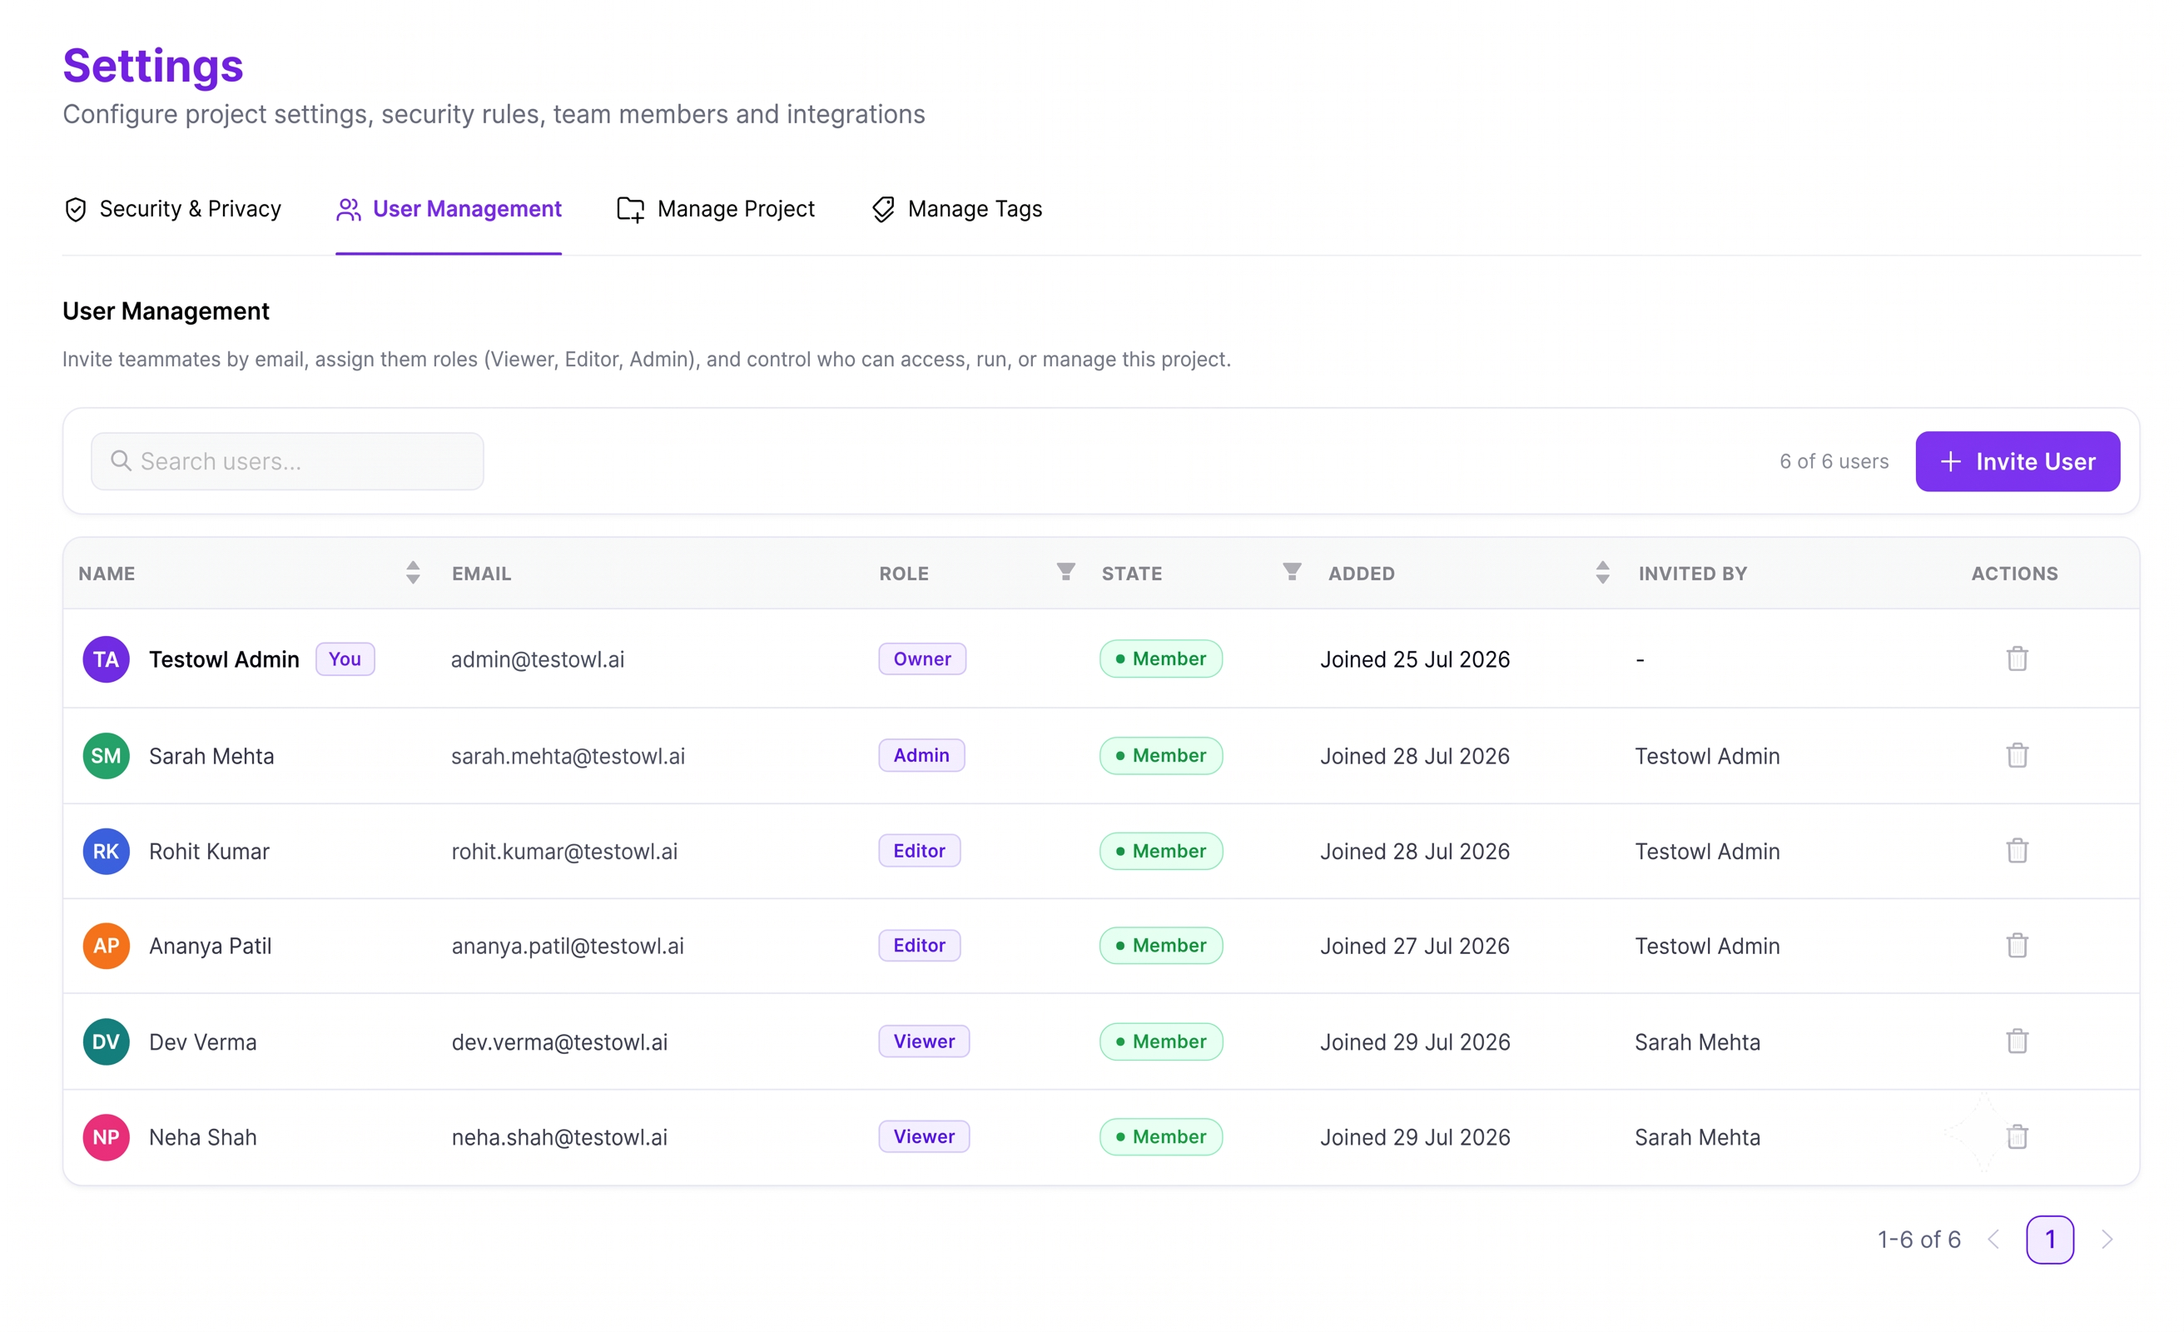Switch to the User Management tab
This screenshot has height=1332, width=2184.
coord(449,209)
